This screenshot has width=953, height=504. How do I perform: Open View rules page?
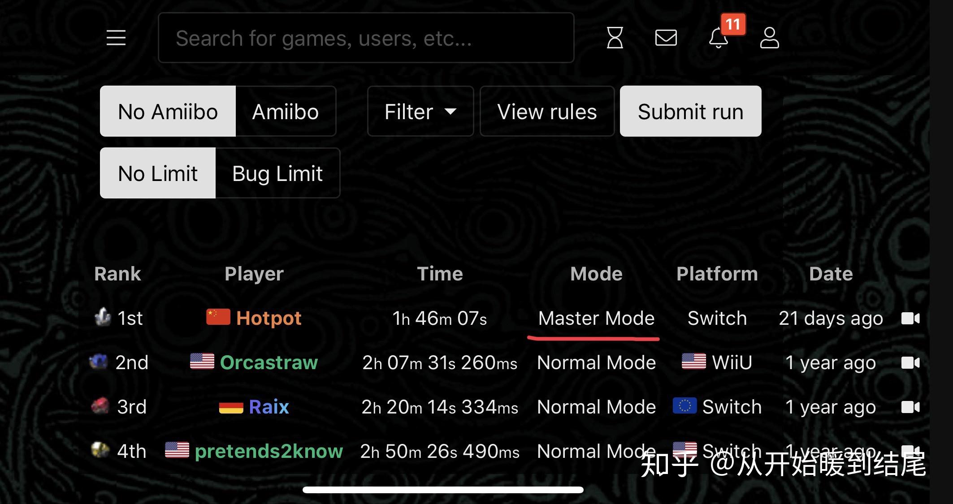coord(547,112)
